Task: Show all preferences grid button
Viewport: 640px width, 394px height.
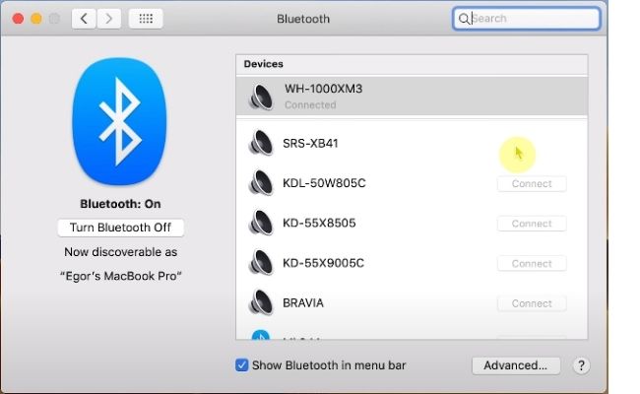Action: coord(146,19)
